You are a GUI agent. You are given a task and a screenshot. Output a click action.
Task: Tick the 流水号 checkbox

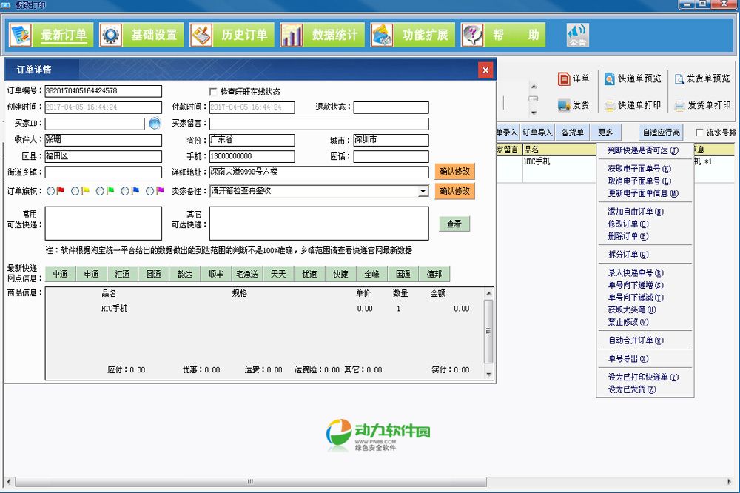699,133
